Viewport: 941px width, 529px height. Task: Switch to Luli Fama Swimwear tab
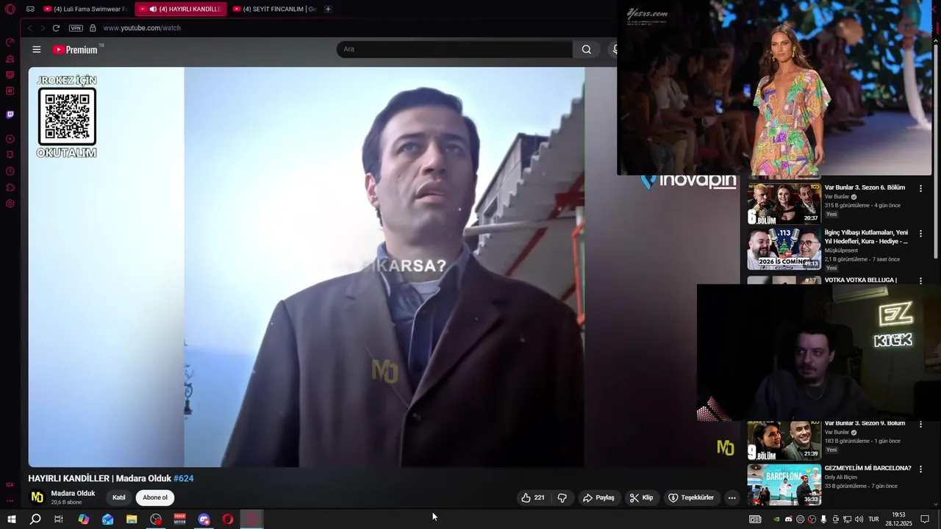coord(85,10)
